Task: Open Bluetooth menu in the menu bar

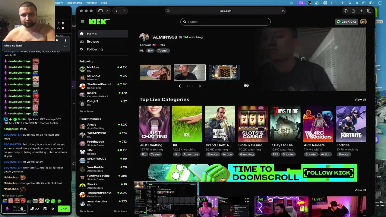Action: click(357, 3)
